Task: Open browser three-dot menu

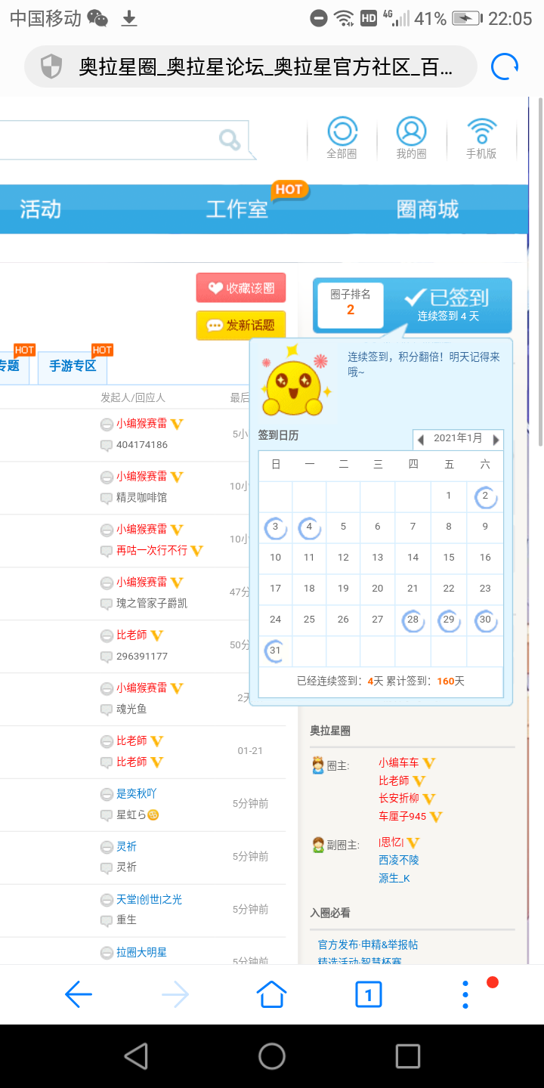Action: [466, 994]
